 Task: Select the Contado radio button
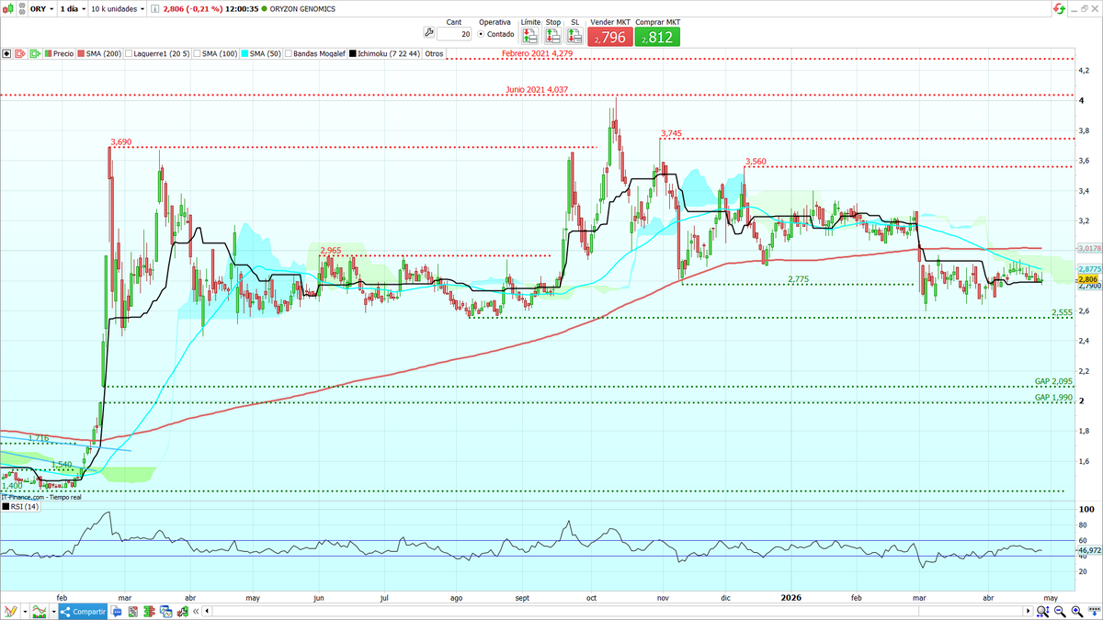(x=480, y=34)
